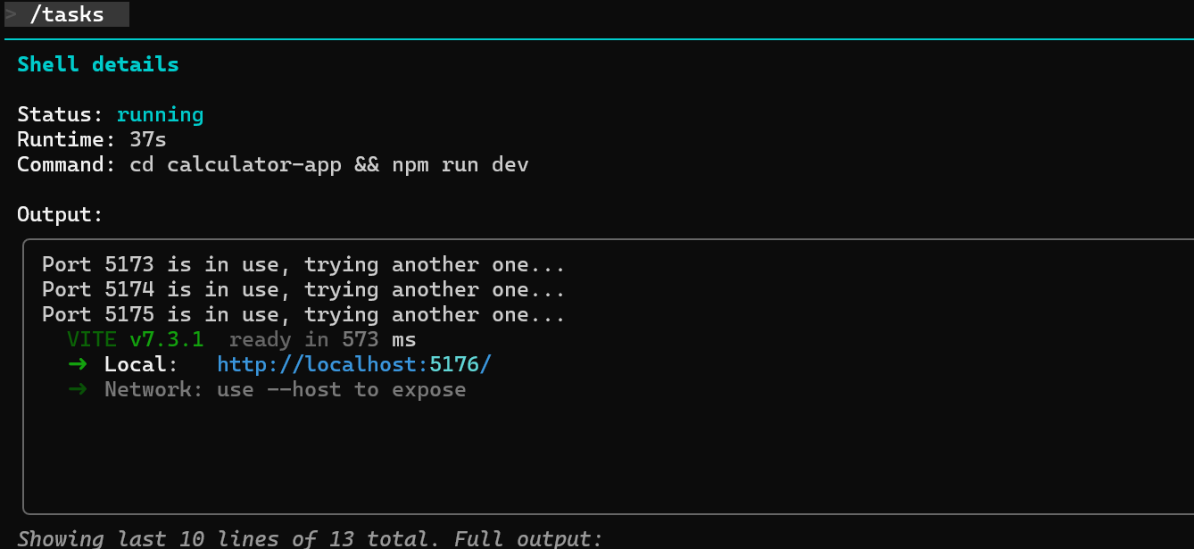Click the /tasks command input
Viewport: 1194px width, 549px height.
pos(67,14)
